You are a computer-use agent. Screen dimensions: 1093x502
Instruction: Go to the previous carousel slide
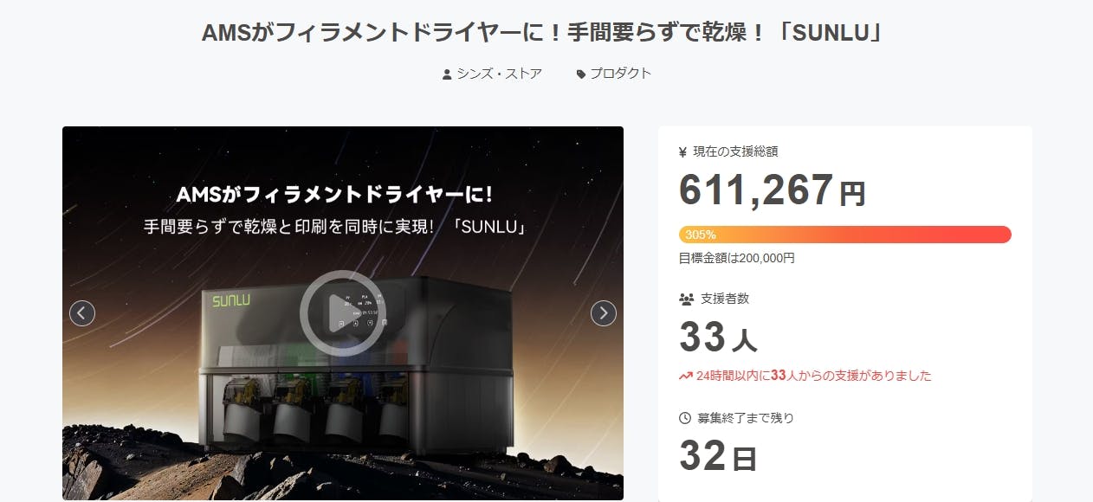click(x=82, y=313)
